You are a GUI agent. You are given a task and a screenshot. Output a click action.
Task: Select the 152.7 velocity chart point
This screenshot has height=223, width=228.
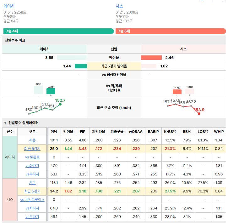[60, 104]
